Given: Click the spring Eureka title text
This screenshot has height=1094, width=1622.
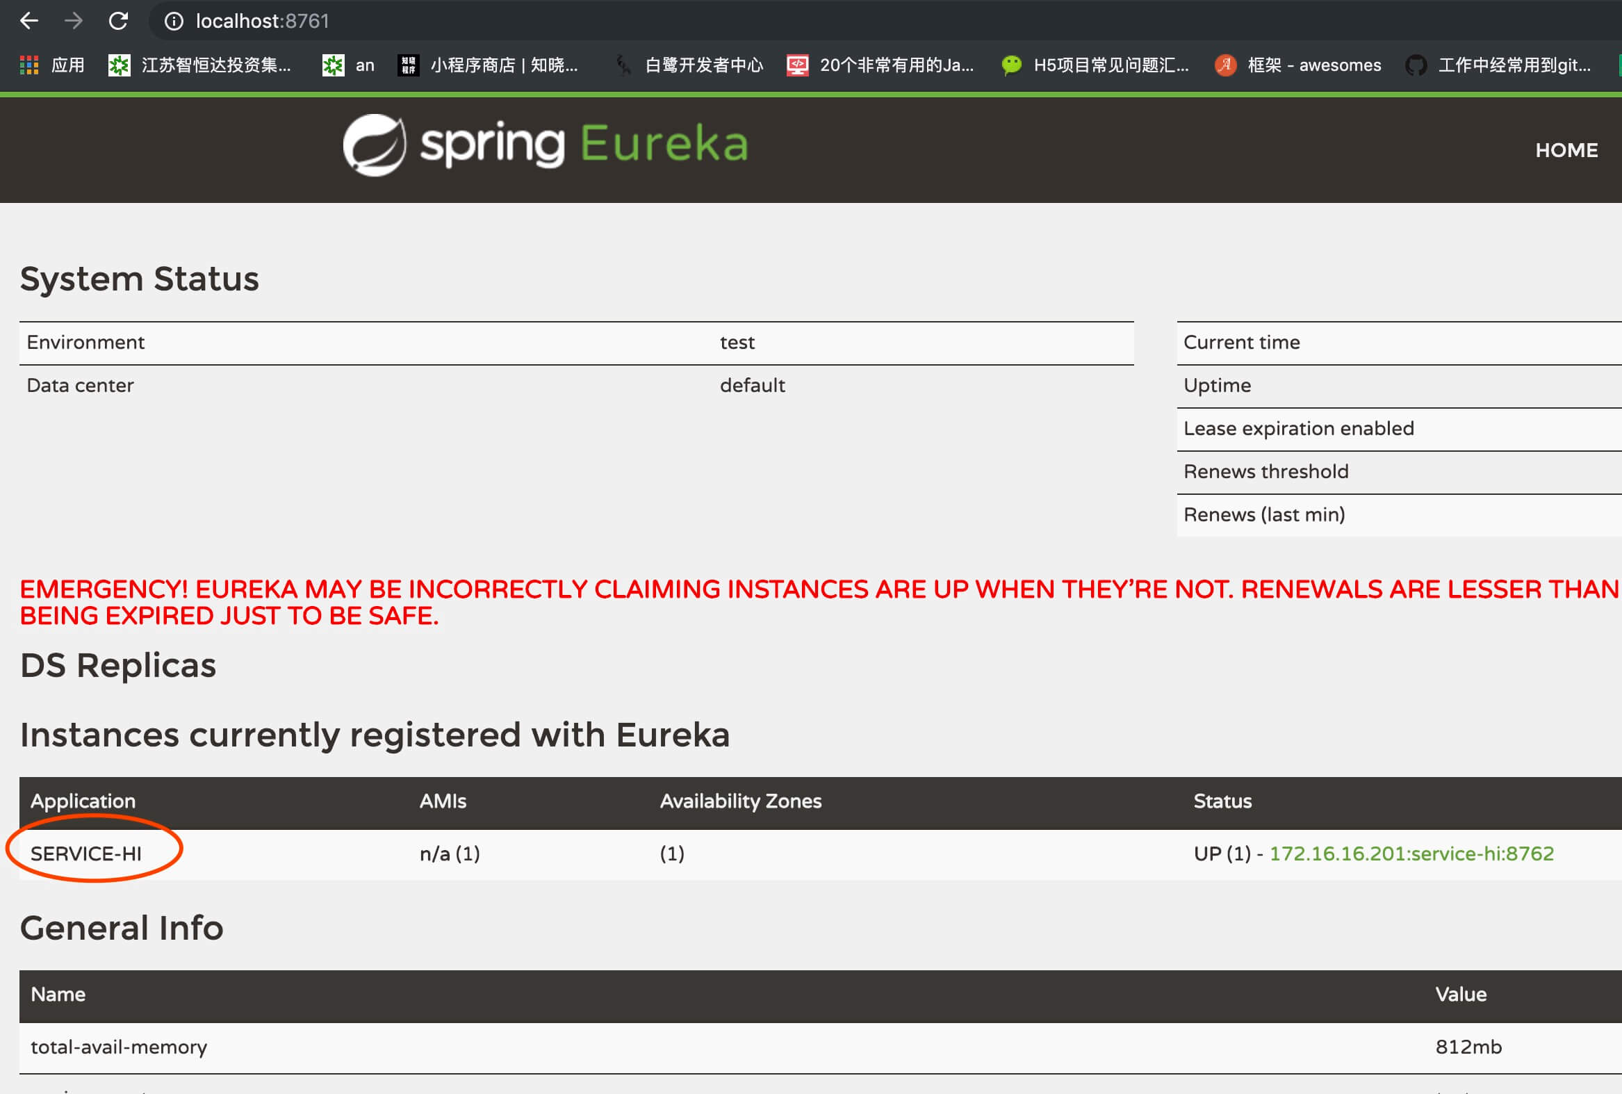Looking at the screenshot, I should click(x=584, y=145).
